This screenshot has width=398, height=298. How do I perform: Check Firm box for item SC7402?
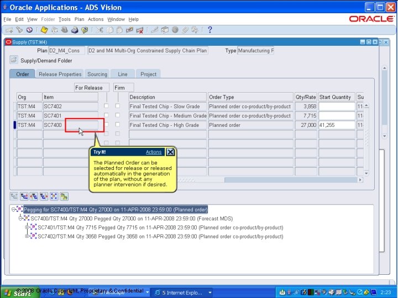118,105
